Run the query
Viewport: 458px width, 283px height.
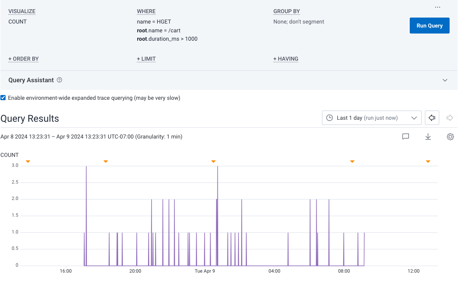point(429,25)
